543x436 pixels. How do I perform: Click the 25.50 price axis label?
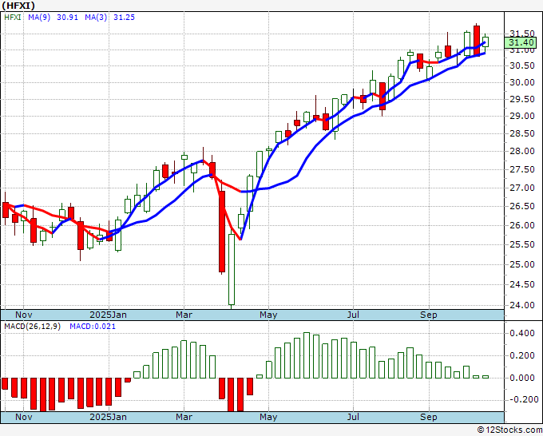pos(522,244)
